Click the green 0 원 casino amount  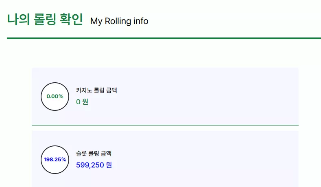coord(82,102)
